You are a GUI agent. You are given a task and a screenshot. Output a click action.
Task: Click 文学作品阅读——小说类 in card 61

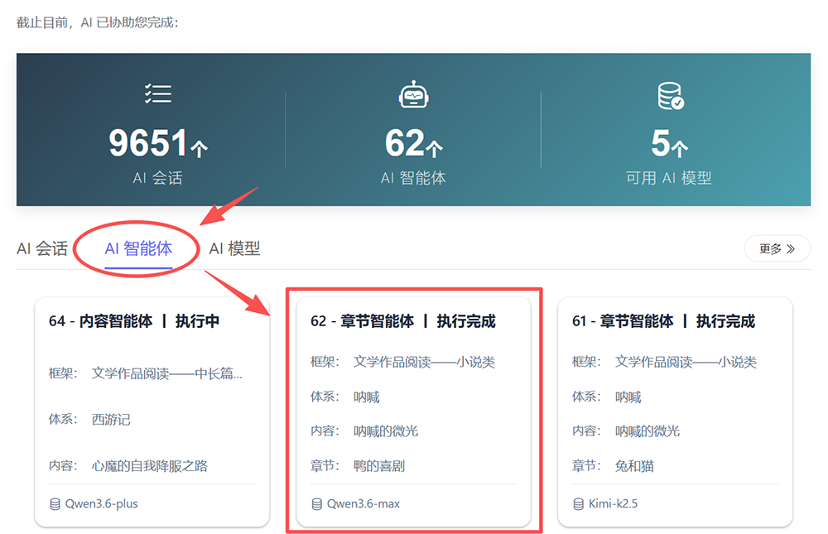click(x=686, y=362)
